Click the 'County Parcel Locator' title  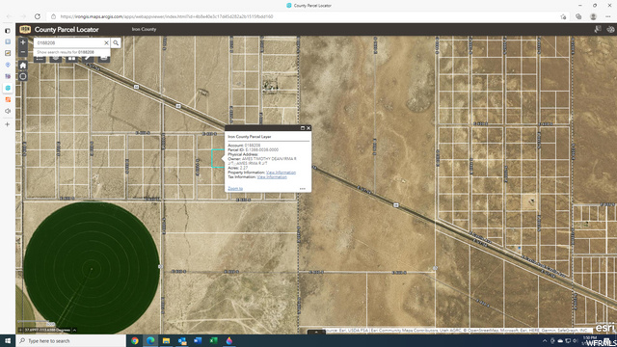pyautogui.click(x=67, y=30)
